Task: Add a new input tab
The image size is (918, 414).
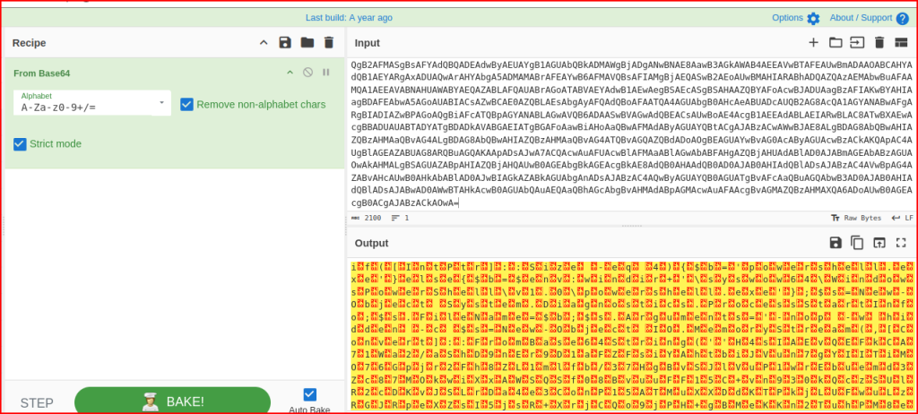Action: pos(813,42)
